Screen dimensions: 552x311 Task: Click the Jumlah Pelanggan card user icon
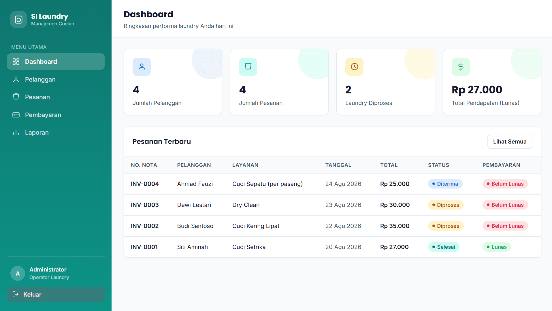(142, 67)
